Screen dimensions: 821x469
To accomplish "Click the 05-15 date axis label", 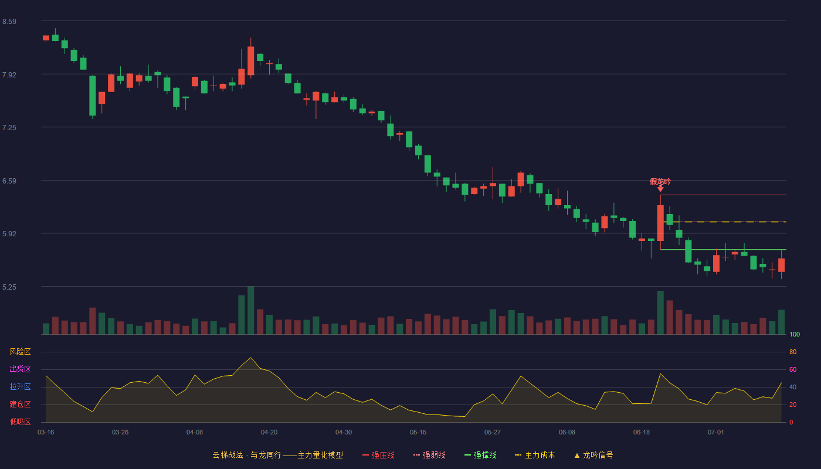I will pos(418,432).
